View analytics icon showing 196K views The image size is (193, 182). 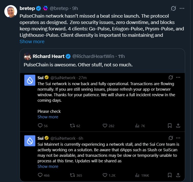137,175
